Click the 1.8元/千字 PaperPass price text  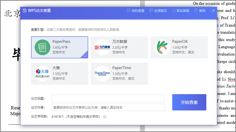[60, 48]
